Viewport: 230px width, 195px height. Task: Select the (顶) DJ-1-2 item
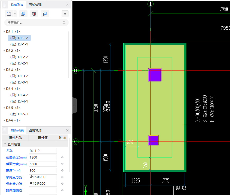click(19, 38)
